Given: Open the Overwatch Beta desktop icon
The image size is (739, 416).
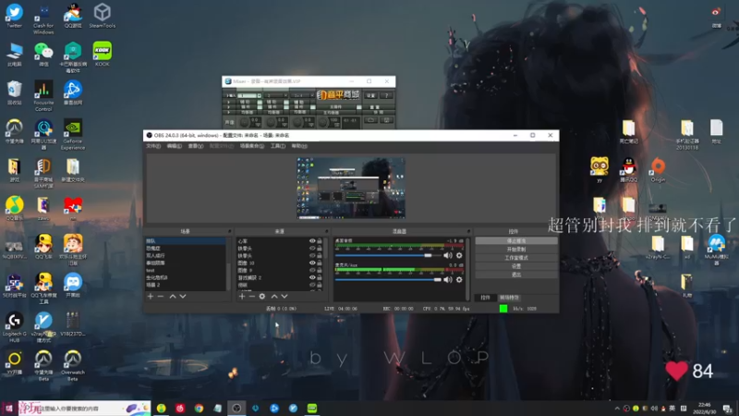Looking at the screenshot, I should point(73,365).
